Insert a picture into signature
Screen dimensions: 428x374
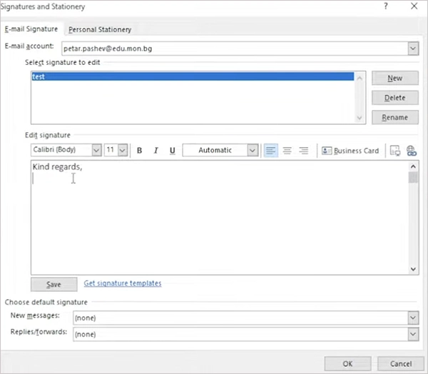(x=395, y=151)
